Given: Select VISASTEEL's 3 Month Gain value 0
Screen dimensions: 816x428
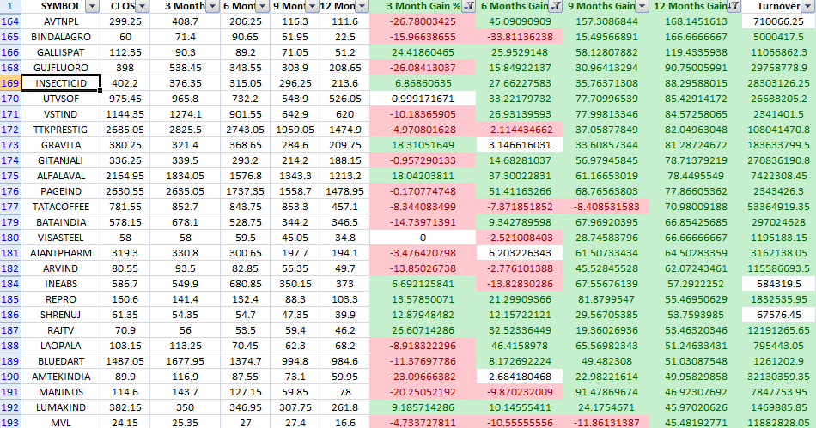Looking at the screenshot, I should pos(423,238).
